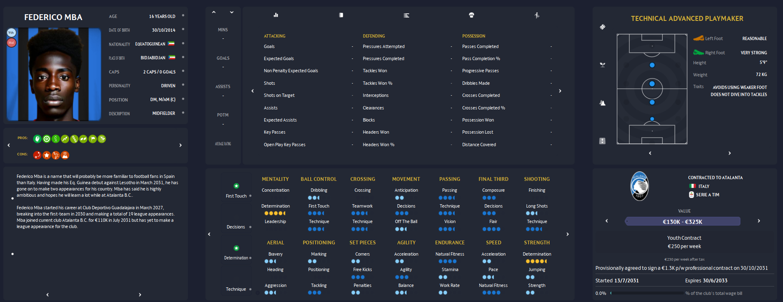The image size is (783, 302).
Task: Click the chain link pro icon
Action: pos(74,139)
